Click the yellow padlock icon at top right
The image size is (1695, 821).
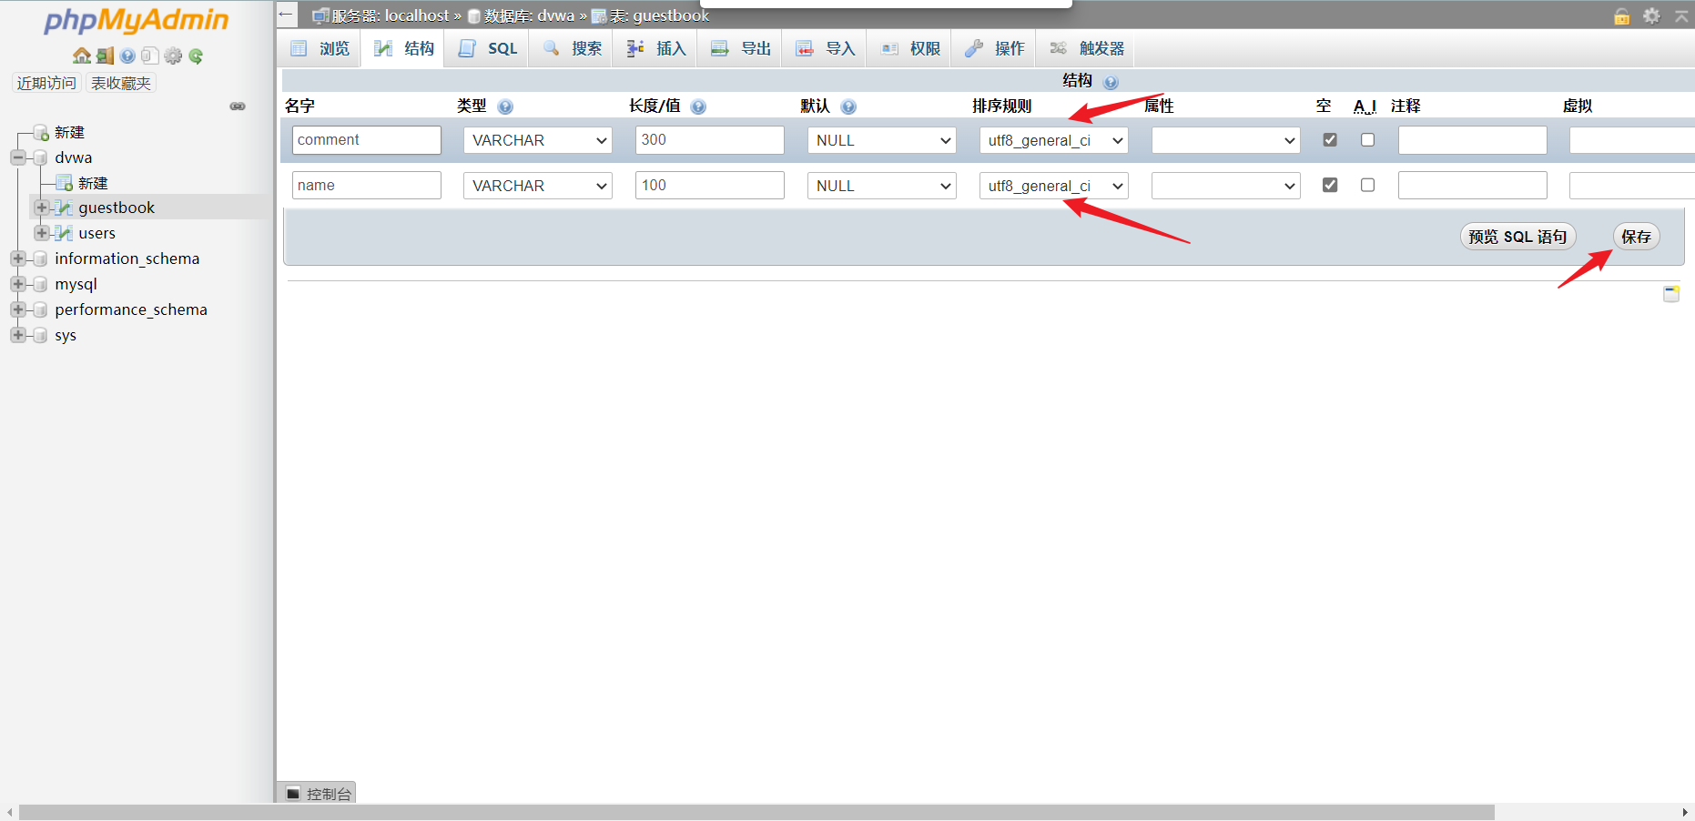[x=1622, y=16]
